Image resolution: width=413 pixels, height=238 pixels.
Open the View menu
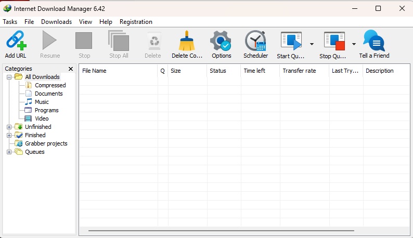pyautogui.click(x=86, y=22)
